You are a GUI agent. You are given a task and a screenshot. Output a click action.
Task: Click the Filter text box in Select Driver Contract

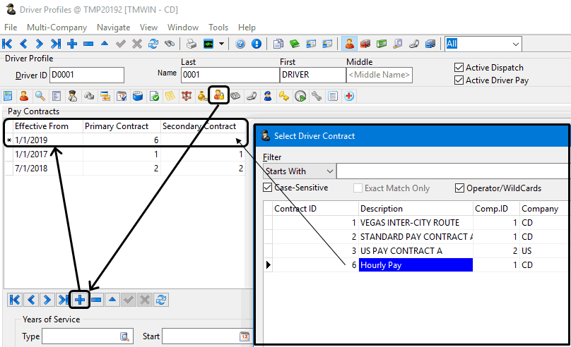[452, 171]
